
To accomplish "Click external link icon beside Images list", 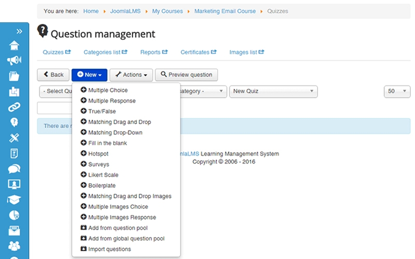I will (x=261, y=52).
